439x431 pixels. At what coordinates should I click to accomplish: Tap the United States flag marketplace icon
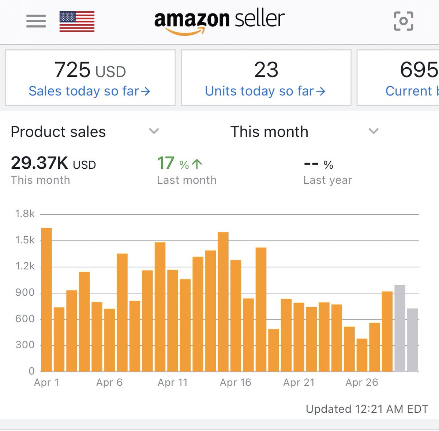click(77, 21)
